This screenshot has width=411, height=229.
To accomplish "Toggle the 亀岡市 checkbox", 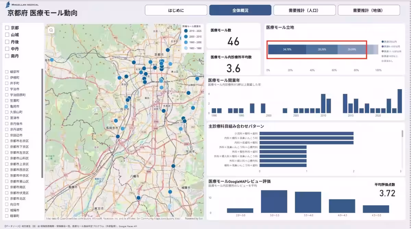I will pyautogui.click(x=7, y=106).
